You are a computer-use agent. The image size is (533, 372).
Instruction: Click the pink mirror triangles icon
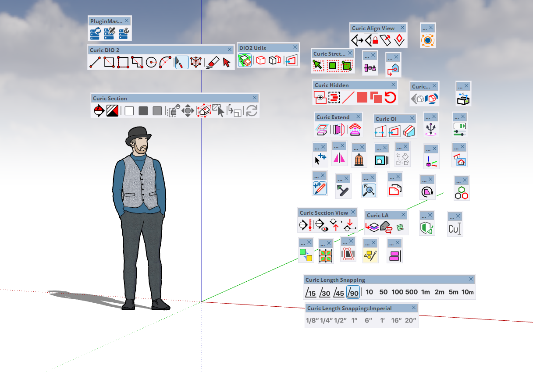339,158
